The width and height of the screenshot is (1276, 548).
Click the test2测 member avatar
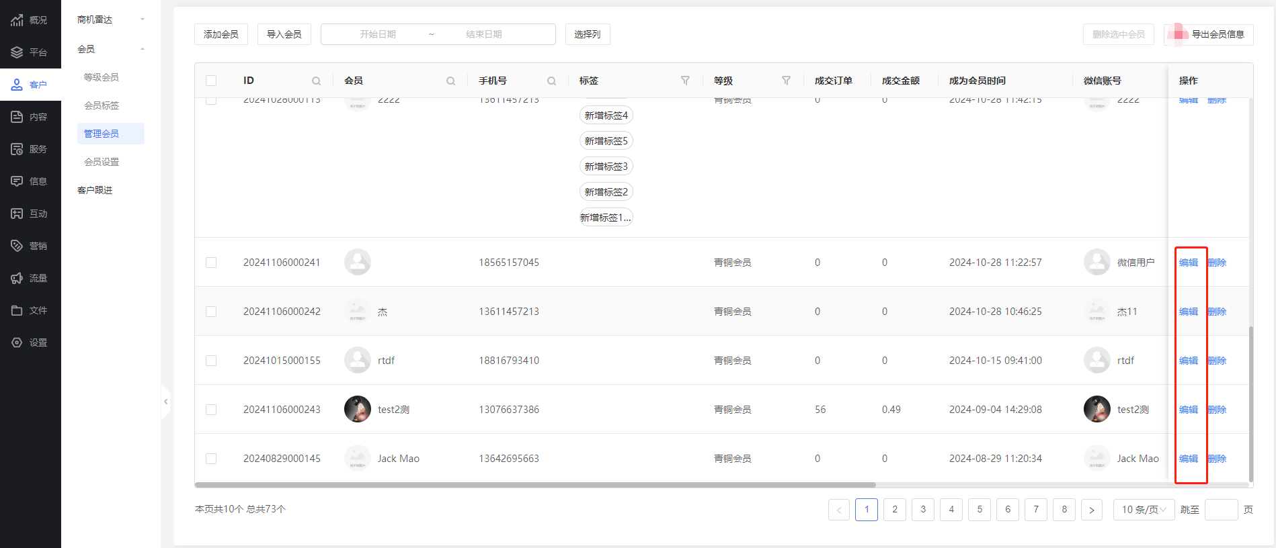tap(358, 409)
